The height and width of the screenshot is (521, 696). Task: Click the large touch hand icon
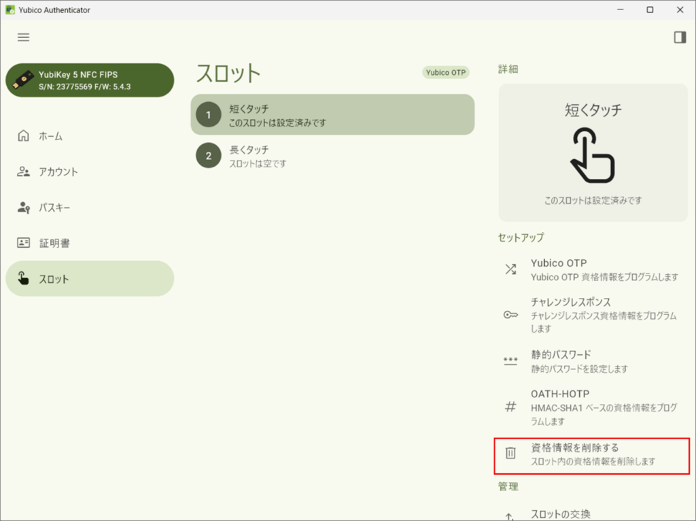593,155
